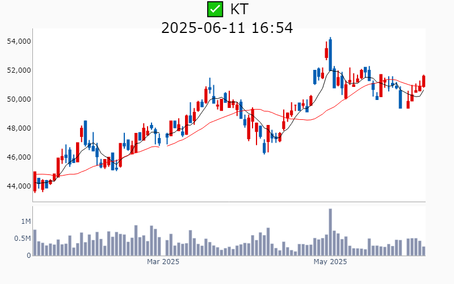Click the green checkmark icon beside KT

coord(215,9)
